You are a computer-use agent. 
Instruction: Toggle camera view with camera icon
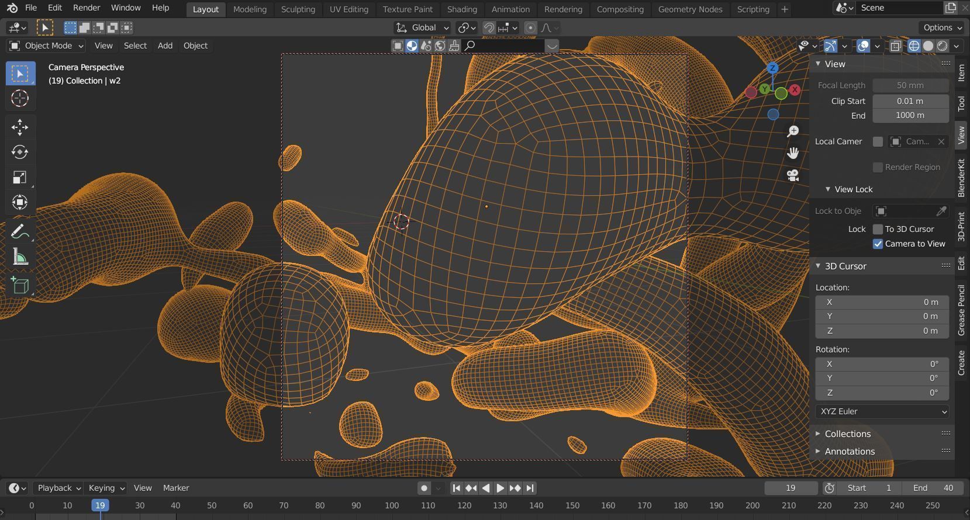tap(793, 176)
